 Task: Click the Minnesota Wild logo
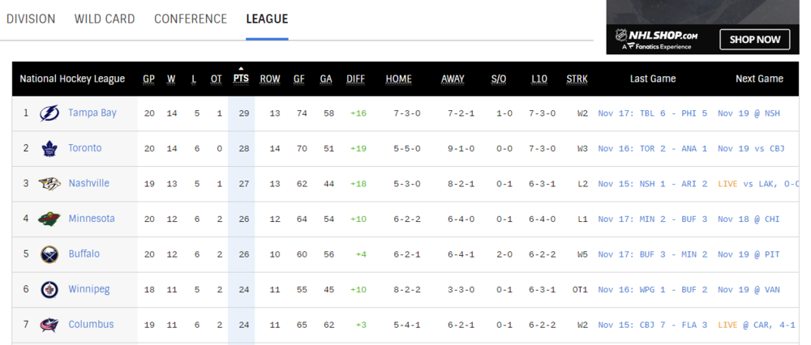pos(49,219)
